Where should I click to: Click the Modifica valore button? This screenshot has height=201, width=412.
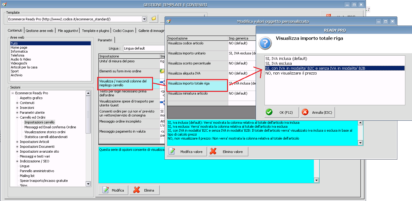click(187, 151)
